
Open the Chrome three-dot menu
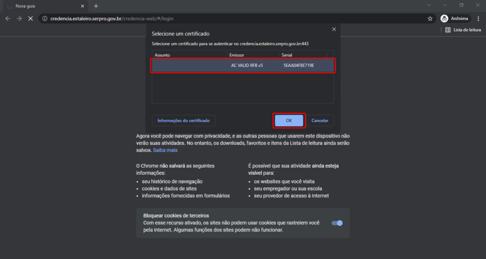pyautogui.click(x=478, y=18)
